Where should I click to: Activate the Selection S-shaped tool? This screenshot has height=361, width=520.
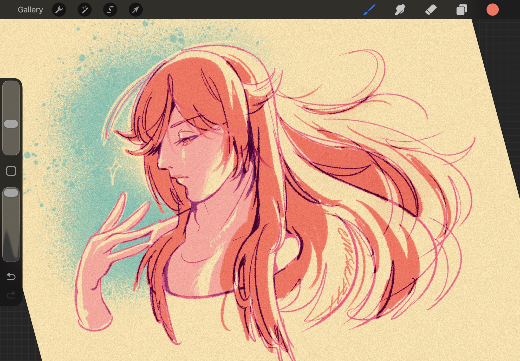[x=110, y=10]
